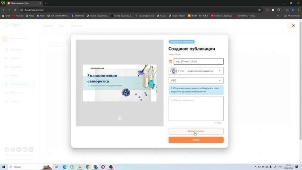Click the page vertical scrollbar
The width and height of the screenshot is (302, 170).
(301, 81)
